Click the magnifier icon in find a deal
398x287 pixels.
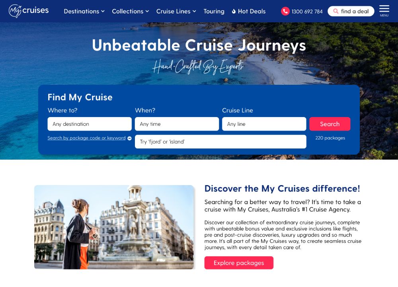336,11
